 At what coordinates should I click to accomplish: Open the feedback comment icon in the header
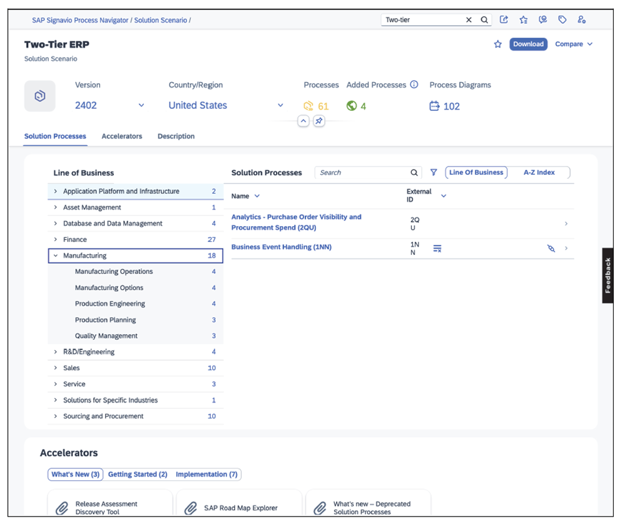(543, 19)
